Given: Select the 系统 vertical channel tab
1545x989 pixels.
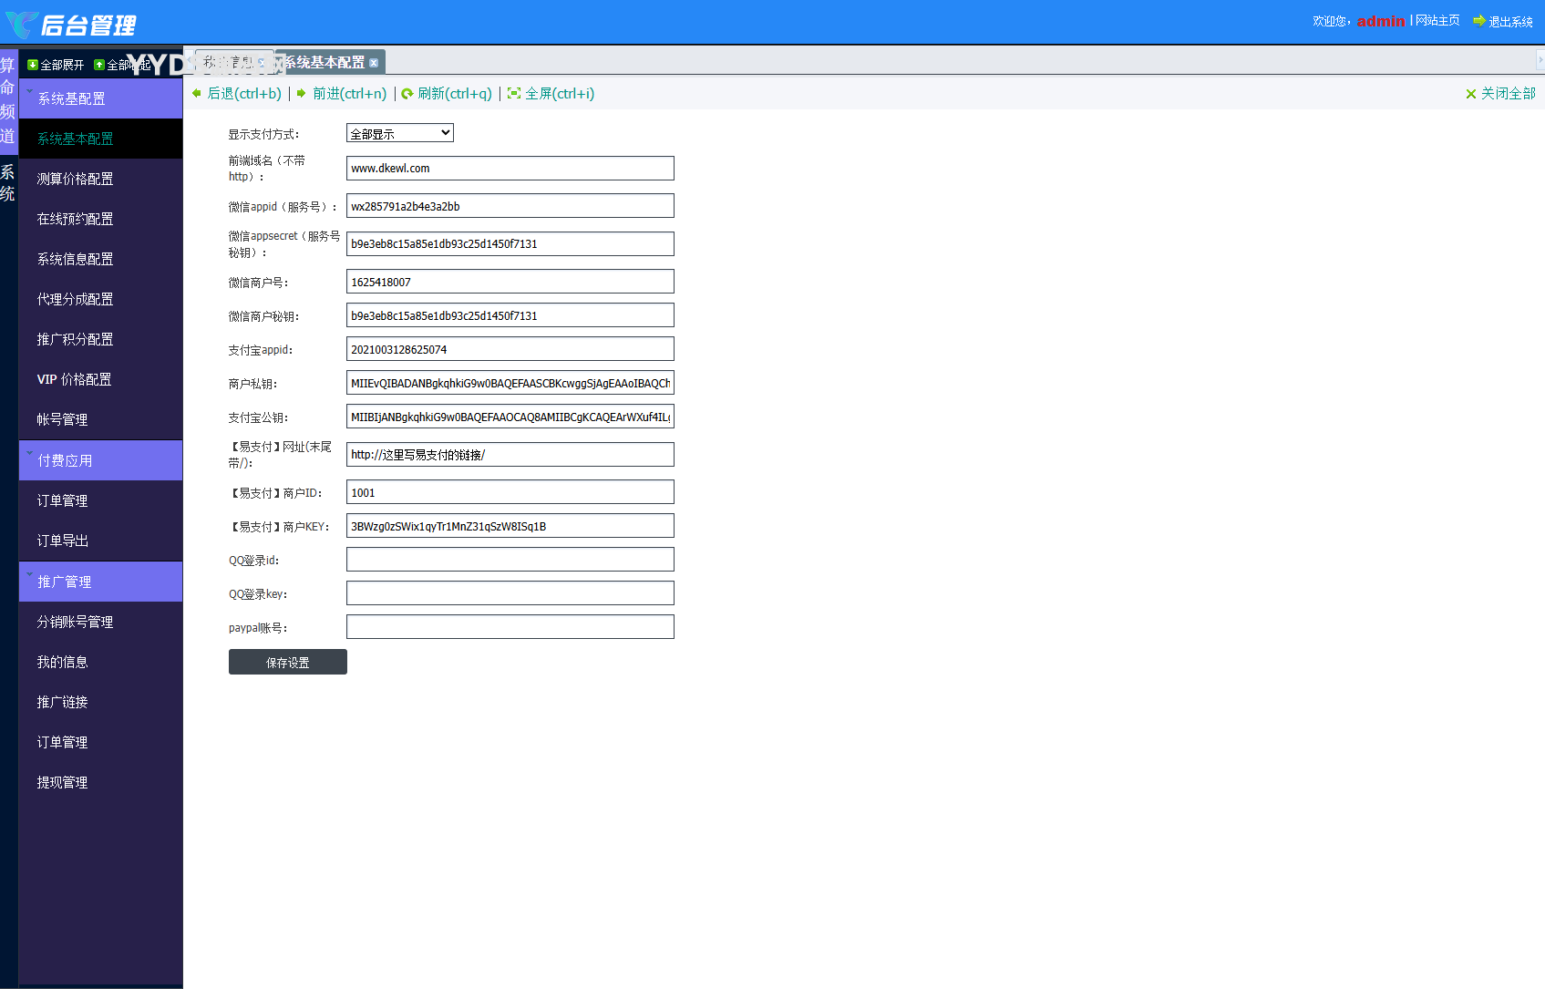Looking at the screenshot, I should click(x=8, y=182).
